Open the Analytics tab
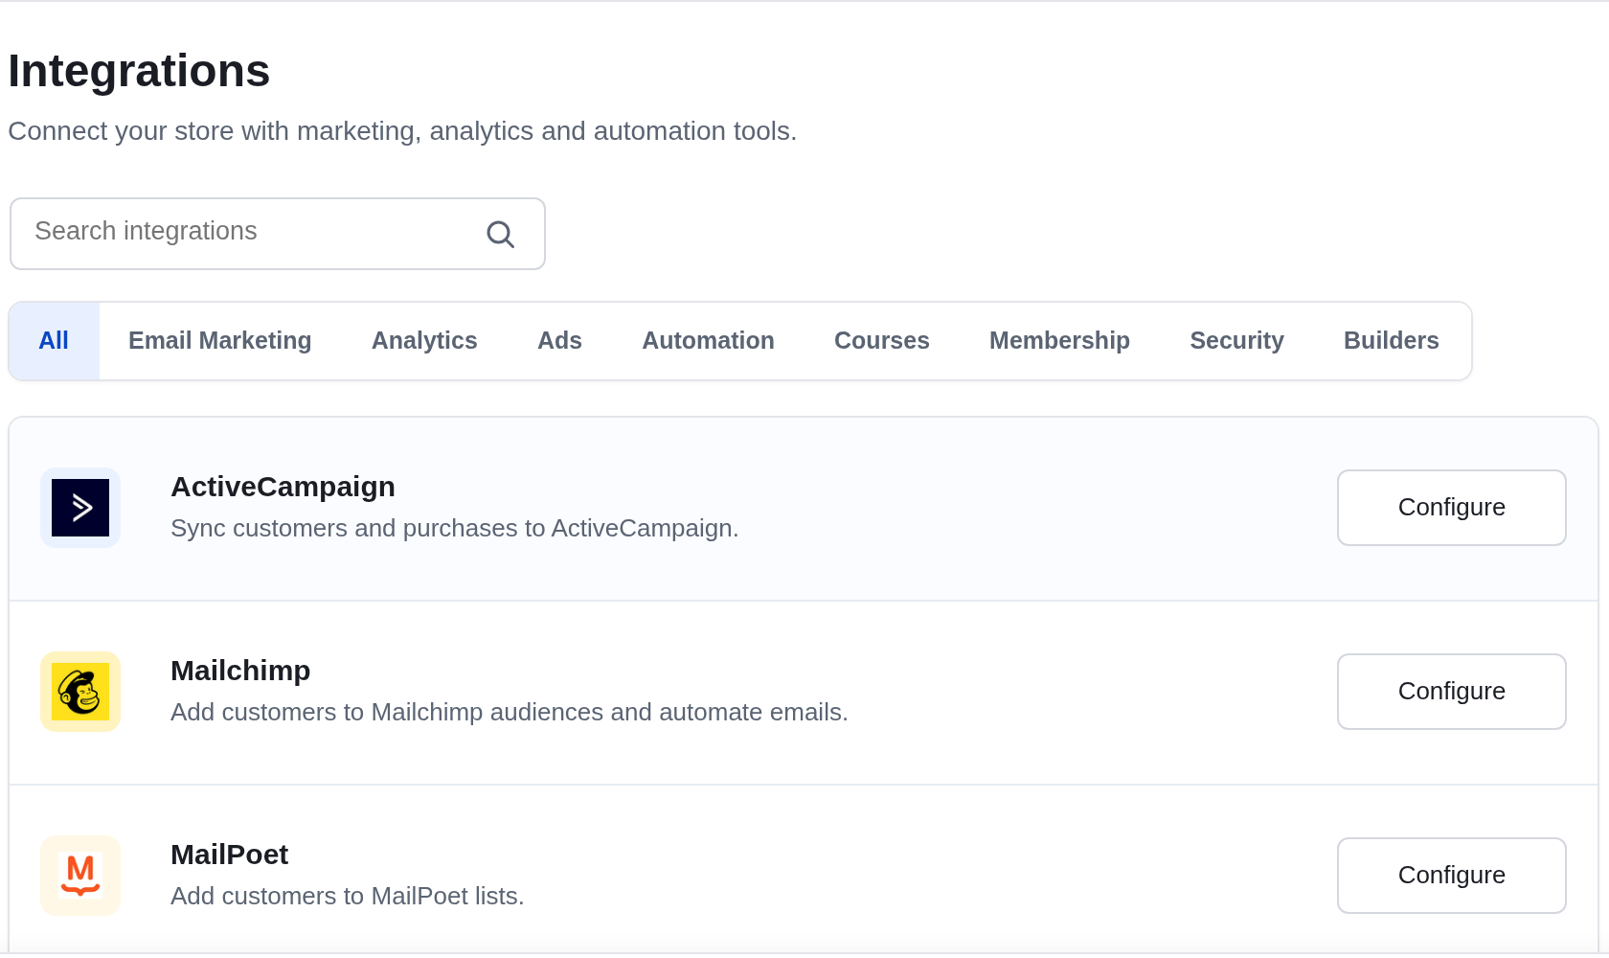1609x958 pixels. tap(424, 341)
